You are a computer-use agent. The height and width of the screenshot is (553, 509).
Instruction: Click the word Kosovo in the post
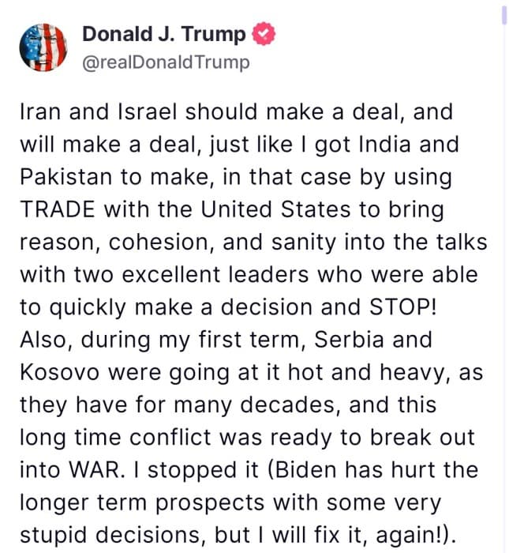click(59, 372)
